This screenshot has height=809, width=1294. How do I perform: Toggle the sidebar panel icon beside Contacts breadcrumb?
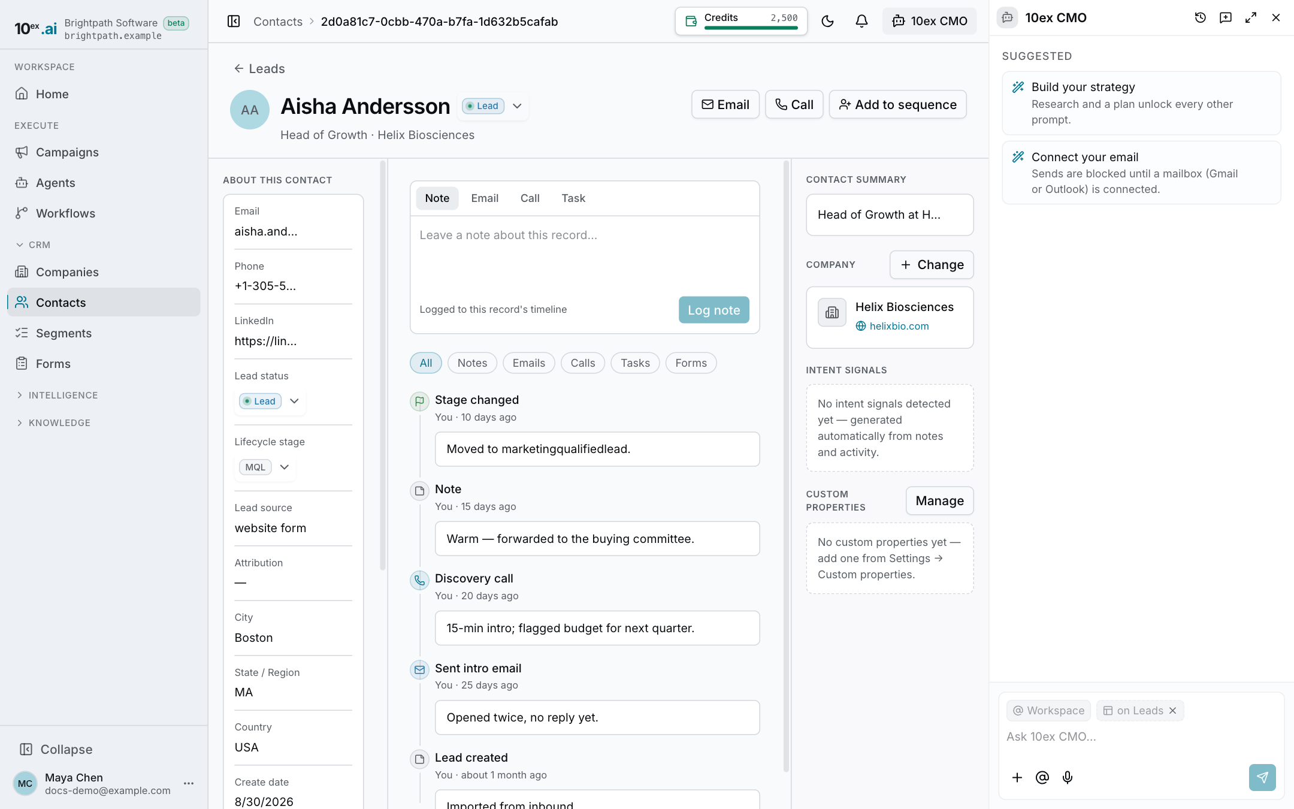pyautogui.click(x=234, y=22)
